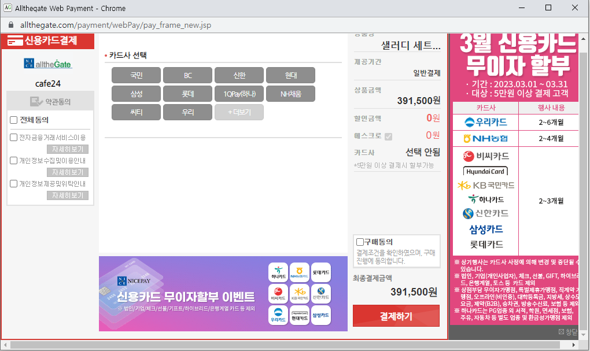
Task: Click NH농협카드 icon in NICEPAY banner
Action: 300,272
